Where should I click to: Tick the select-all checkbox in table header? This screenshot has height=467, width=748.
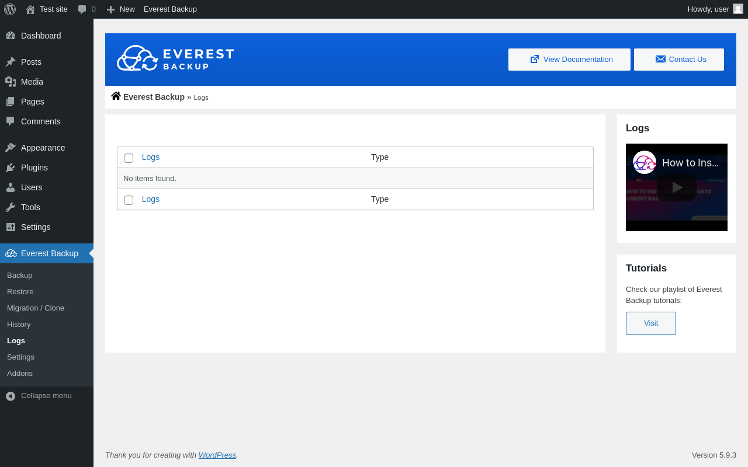point(129,158)
